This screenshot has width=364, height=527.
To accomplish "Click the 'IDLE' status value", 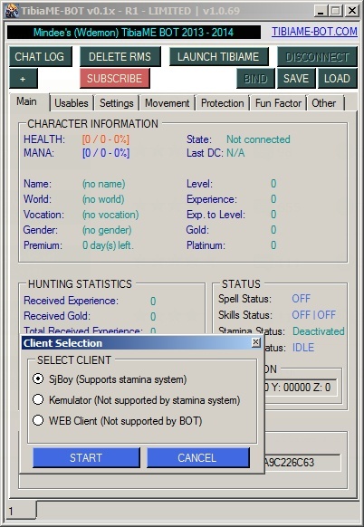I will tap(303, 347).
